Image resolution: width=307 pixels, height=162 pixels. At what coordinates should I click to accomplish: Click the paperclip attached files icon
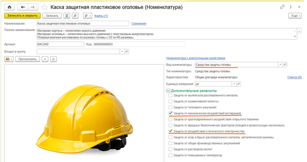coord(75,16)
